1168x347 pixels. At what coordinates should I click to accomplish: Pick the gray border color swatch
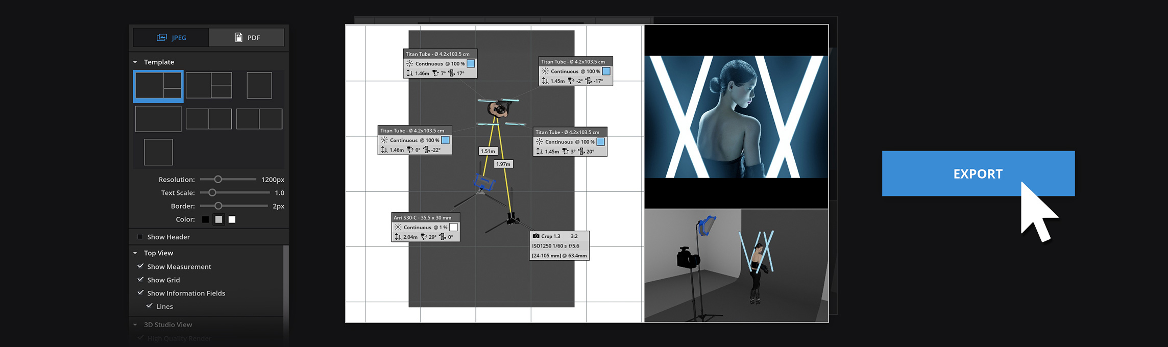(x=218, y=219)
